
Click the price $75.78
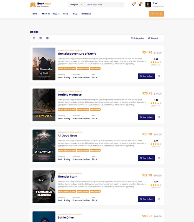147,94
